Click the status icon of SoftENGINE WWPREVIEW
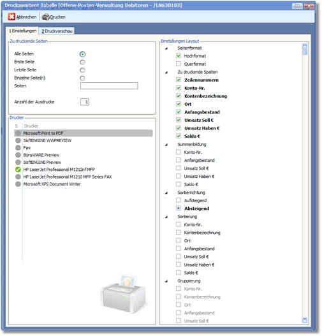This screenshot has width=322, height=336. coord(18,140)
